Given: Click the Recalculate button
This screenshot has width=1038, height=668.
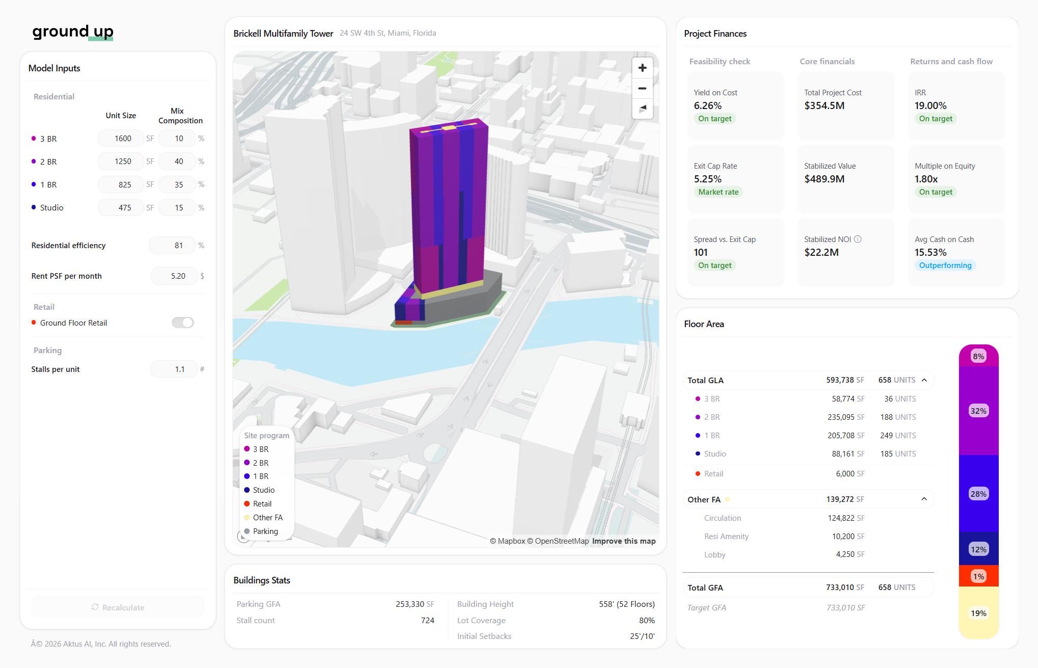Looking at the screenshot, I should tap(118, 607).
